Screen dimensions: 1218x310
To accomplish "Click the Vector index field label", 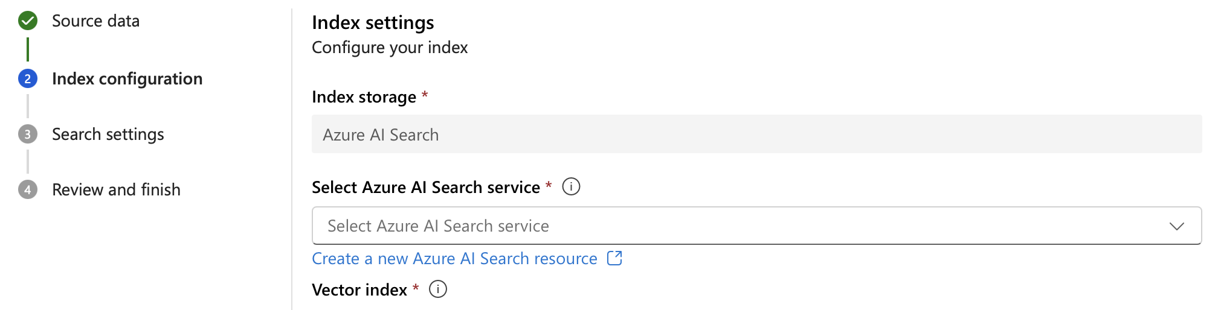I will pos(359,290).
